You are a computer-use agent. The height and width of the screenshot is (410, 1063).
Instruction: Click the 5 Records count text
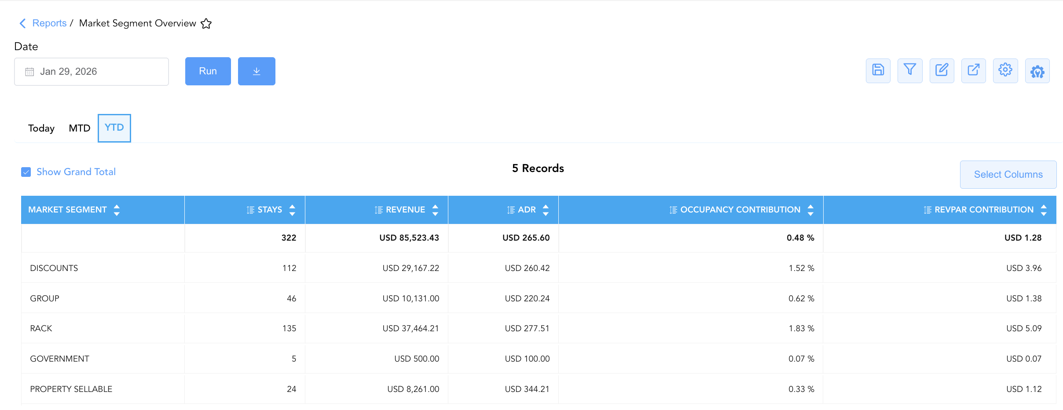click(538, 168)
